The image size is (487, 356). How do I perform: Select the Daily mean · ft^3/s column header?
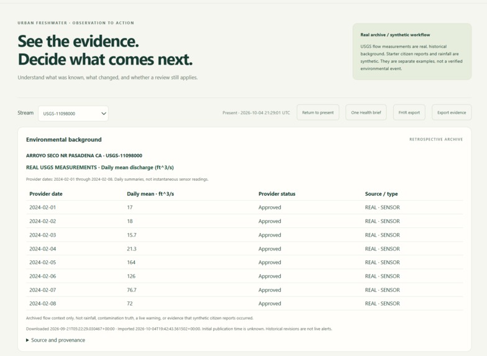click(150, 194)
